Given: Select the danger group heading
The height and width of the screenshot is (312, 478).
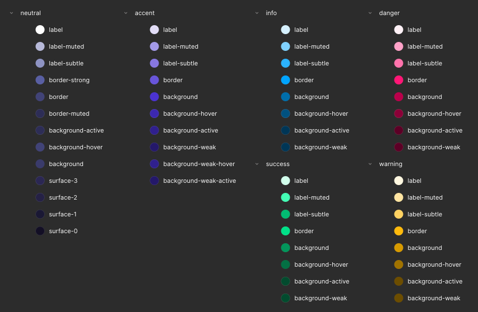Looking at the screenshot, I should tap(389, 13).
